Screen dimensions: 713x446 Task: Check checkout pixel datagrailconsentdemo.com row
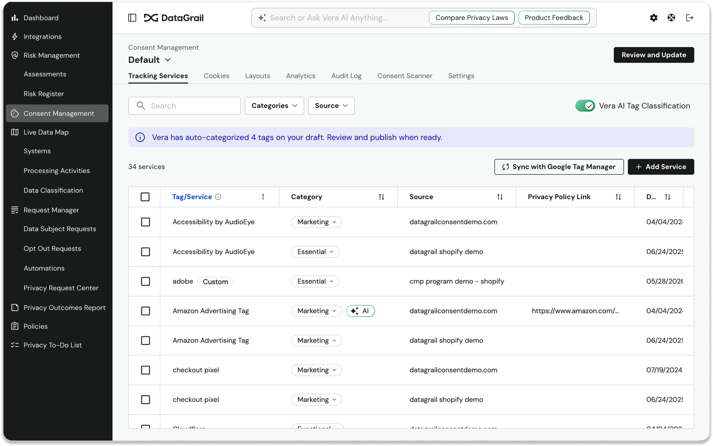coord(145,370)
